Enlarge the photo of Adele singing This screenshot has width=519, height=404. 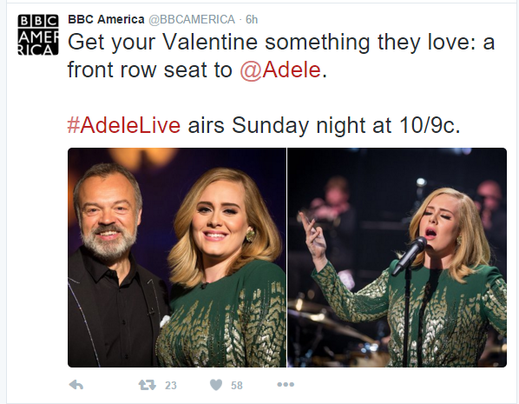tap(397, 257)
